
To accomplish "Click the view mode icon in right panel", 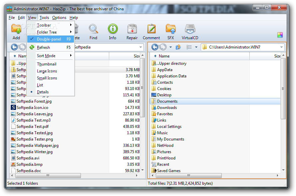I will coord(189,47).
